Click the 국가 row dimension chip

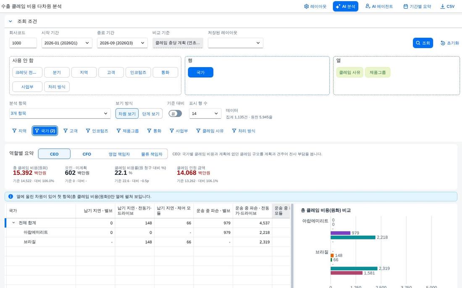201,73
